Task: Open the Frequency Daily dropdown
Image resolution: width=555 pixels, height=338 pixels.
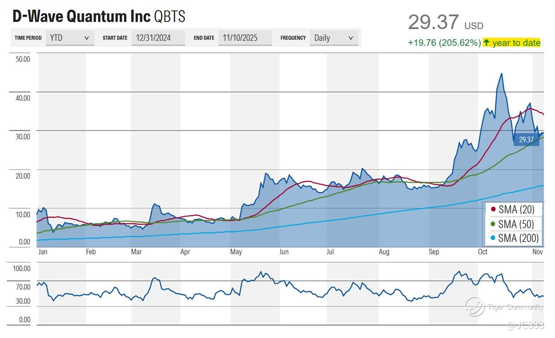Action: tap(334, 38)
